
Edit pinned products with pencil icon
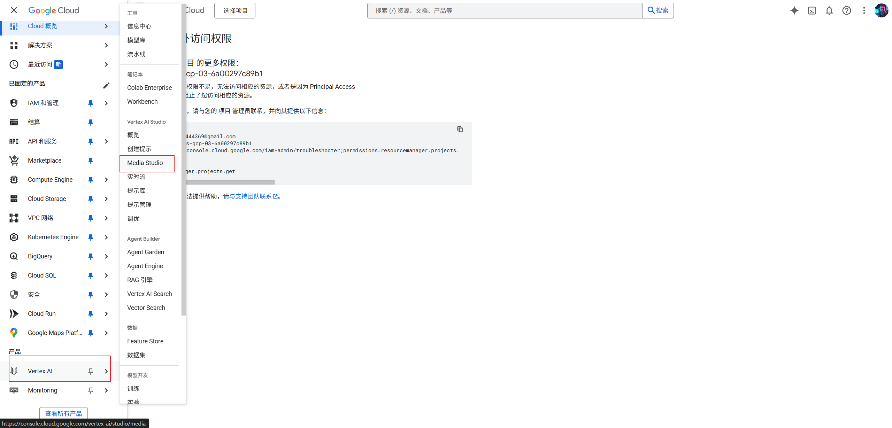(x=106, y=85)
